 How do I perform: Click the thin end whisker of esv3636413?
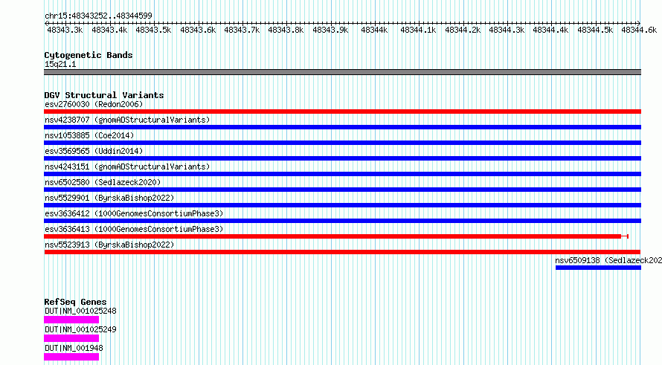(x=625, y=236)
